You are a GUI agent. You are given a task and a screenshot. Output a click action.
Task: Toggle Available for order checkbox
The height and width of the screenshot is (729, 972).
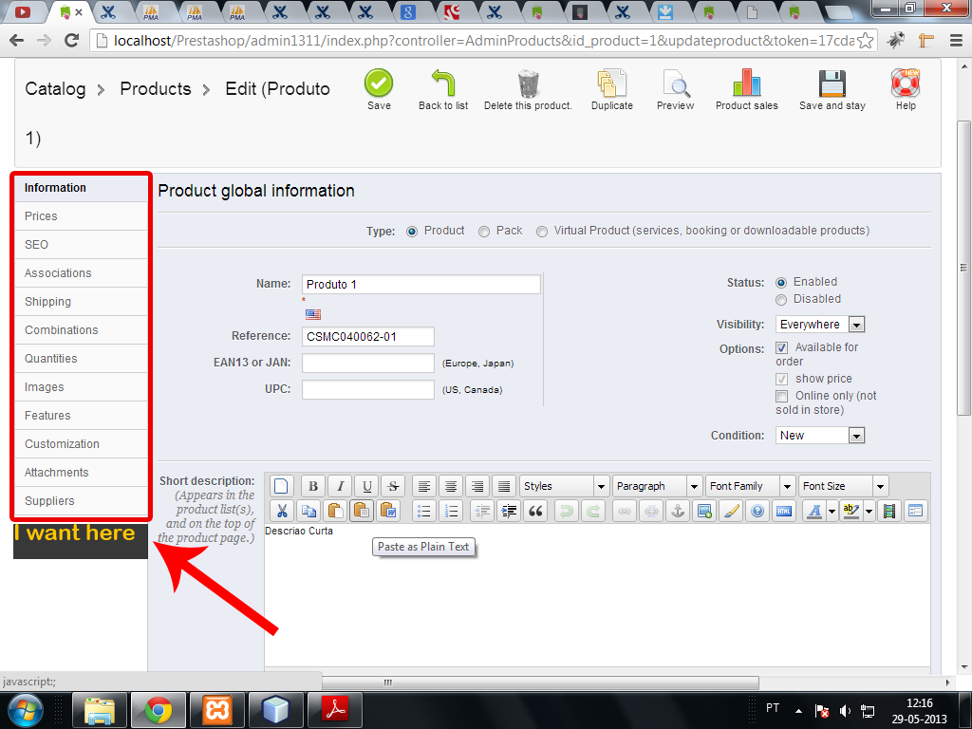(x=782, y=347)
